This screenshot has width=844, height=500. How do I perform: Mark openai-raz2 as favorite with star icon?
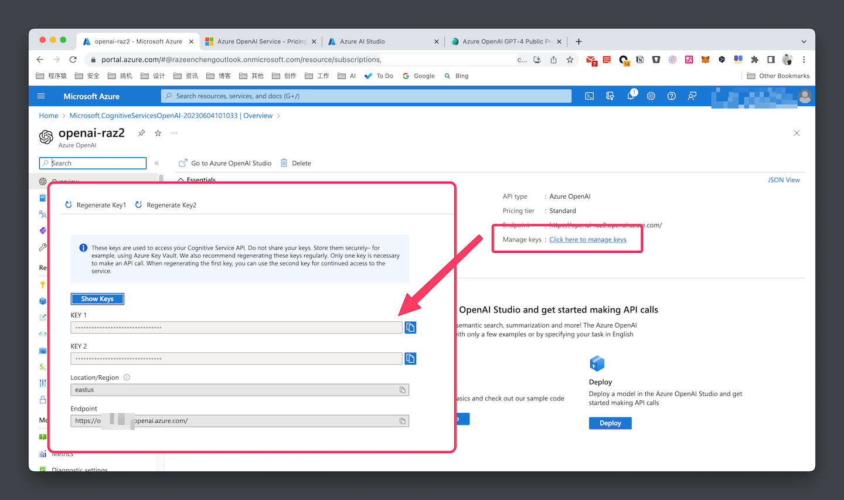pos(158,133)
